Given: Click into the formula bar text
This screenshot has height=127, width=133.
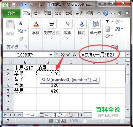Looking at the screenshot, I should (x=98, y=55).
